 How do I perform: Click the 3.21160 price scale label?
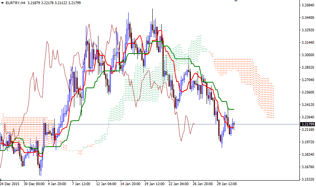pyautogui.click(x=308, y=130)
